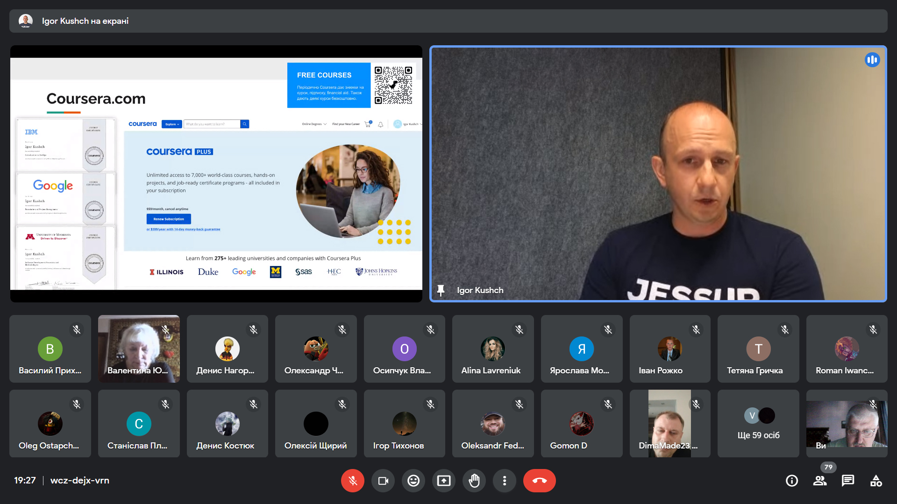
Task: Turn the camera off with the video button
Action: tap(383, 481)
